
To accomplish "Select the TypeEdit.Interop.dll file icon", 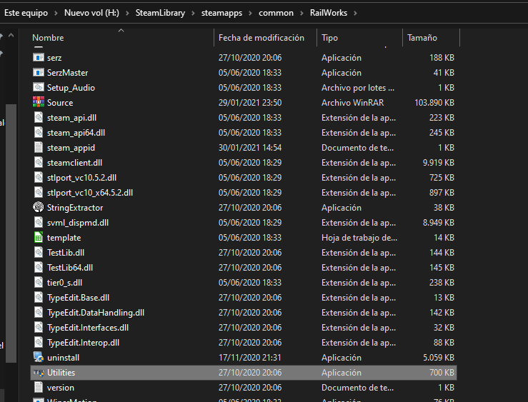I will pos(39,343).
